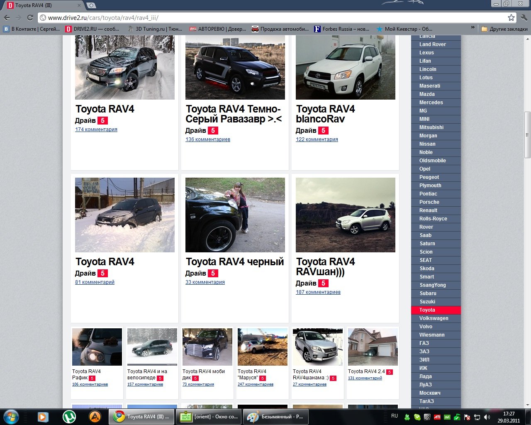This screenshot has width=531, height=425.
Task: Open the Toyota RAV4 "Маруся" entry
Action: tap(252, 374)
